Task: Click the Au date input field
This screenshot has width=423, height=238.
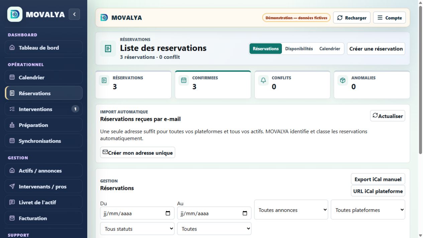Action: tap(214, 213)
